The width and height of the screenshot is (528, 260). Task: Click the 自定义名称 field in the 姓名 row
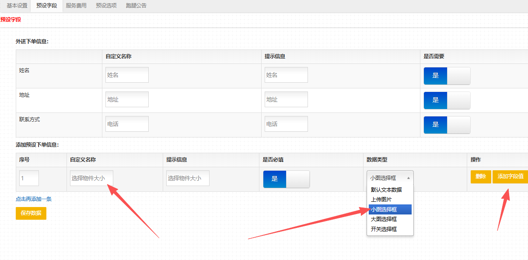coord(127,75)
